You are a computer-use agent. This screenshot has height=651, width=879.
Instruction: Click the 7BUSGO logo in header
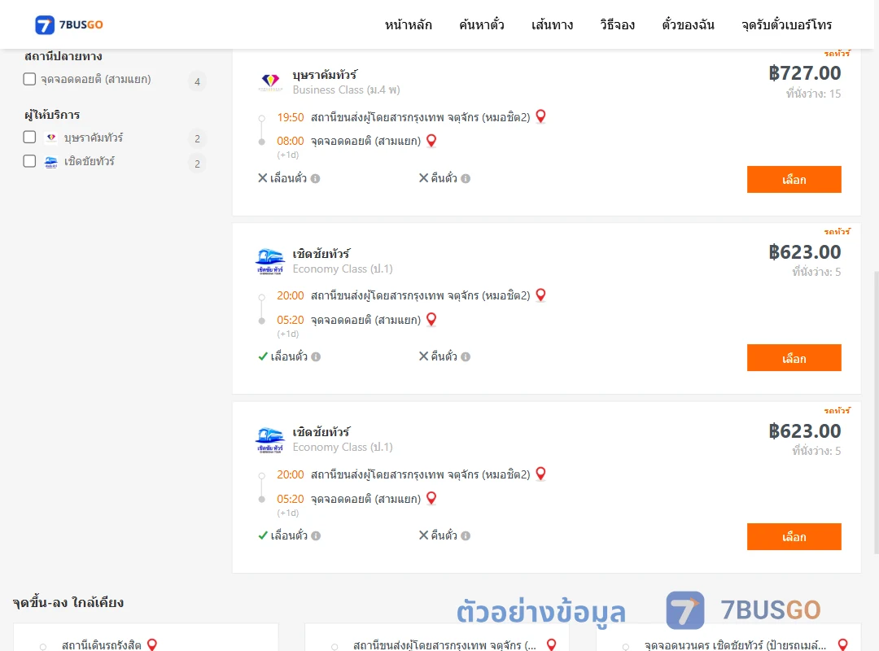[x=69, y=24]
